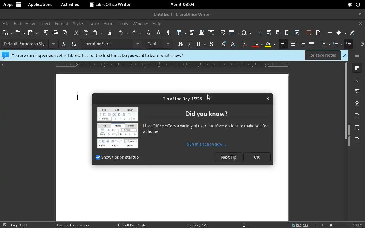365x228 pixels.
Task: Uncheck Show tips on startup
Action: pos(98,157)
